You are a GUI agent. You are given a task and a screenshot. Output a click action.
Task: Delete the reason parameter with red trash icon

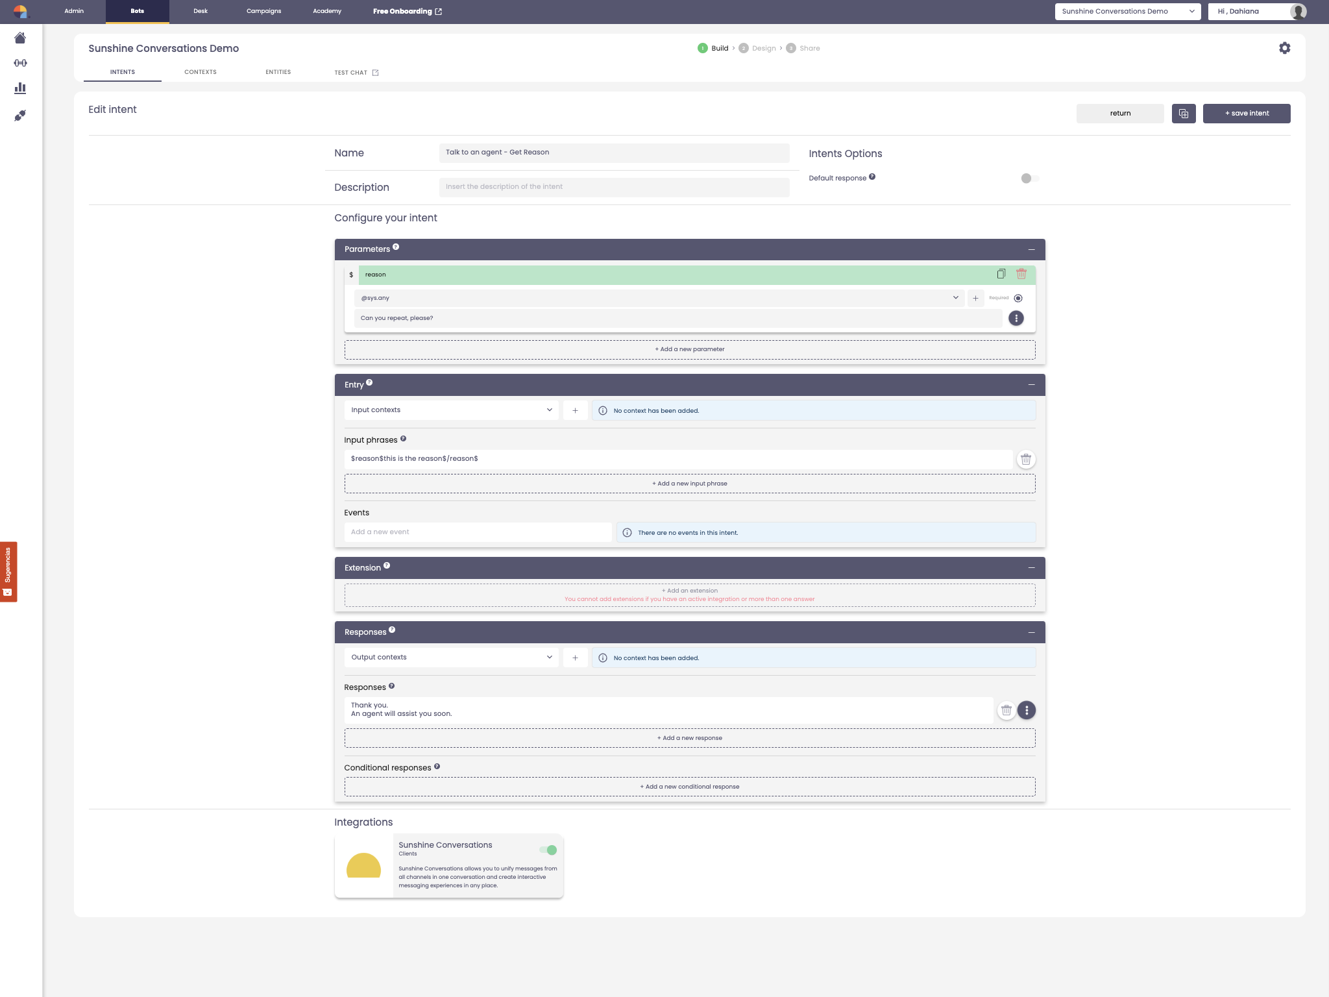point(1021,274)
